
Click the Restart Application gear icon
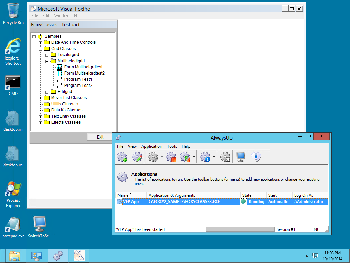(185, 157)
